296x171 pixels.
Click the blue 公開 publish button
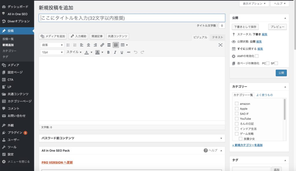(x=281, y=73)
